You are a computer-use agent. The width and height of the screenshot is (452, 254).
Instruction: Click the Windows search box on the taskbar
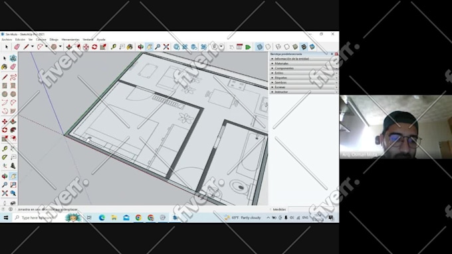[x=41, y=218]
